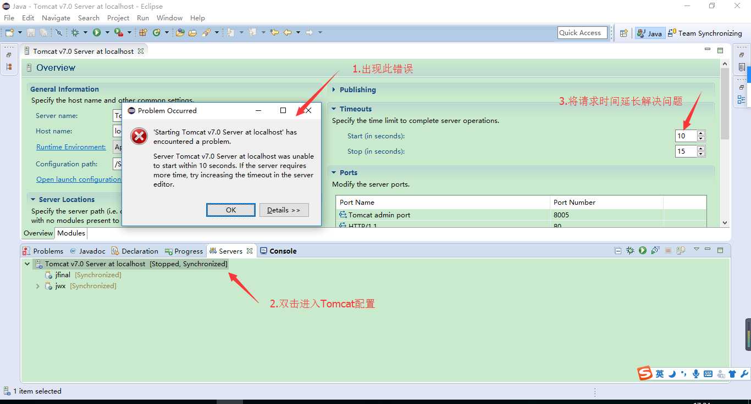The height and width of the screenshot is (404, 751).
Task: Click the Sogou input method S logo
Action: tap(645, 373)
